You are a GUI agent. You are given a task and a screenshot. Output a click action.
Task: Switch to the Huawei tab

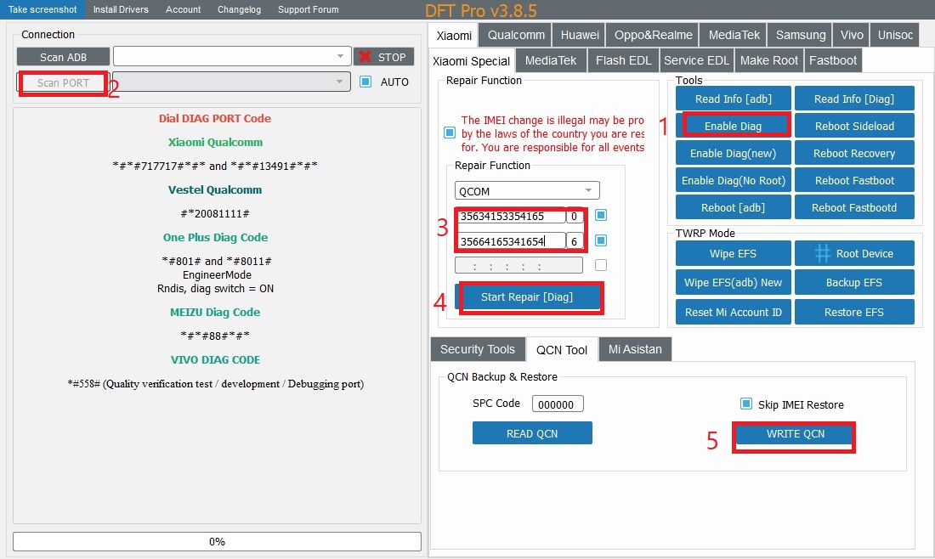pyautogui.click(x=579, y=35)
